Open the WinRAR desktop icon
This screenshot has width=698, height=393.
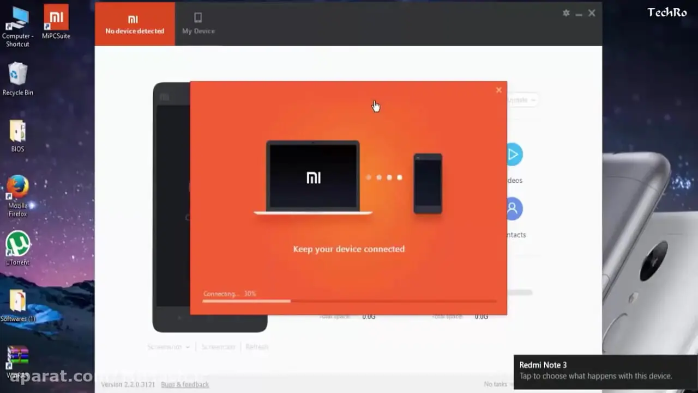[x=17, y=363]
